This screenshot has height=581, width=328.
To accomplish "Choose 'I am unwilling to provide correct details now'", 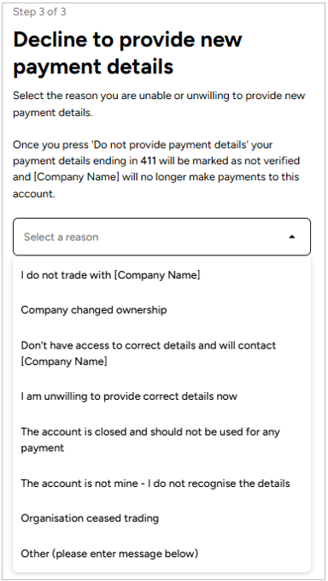I will tap(161, 396).
